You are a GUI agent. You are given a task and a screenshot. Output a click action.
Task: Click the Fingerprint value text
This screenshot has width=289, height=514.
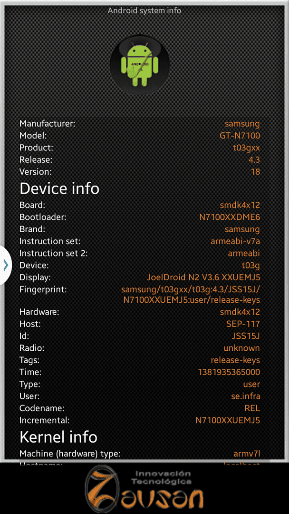point(191,295)
